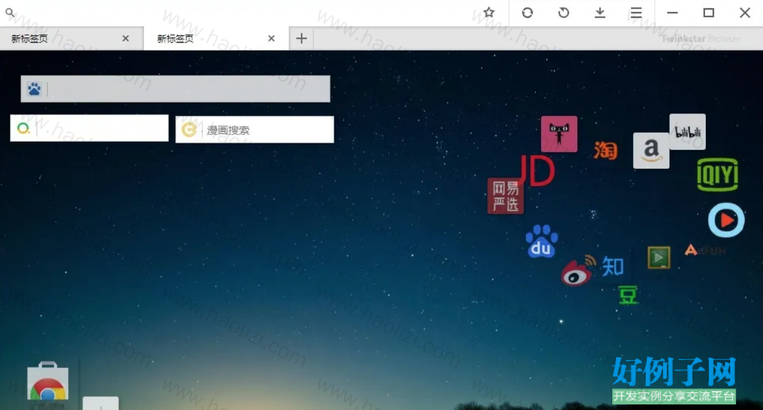
Task: Open the Tmall cat shortcut
Action: [x=559, y=134]
